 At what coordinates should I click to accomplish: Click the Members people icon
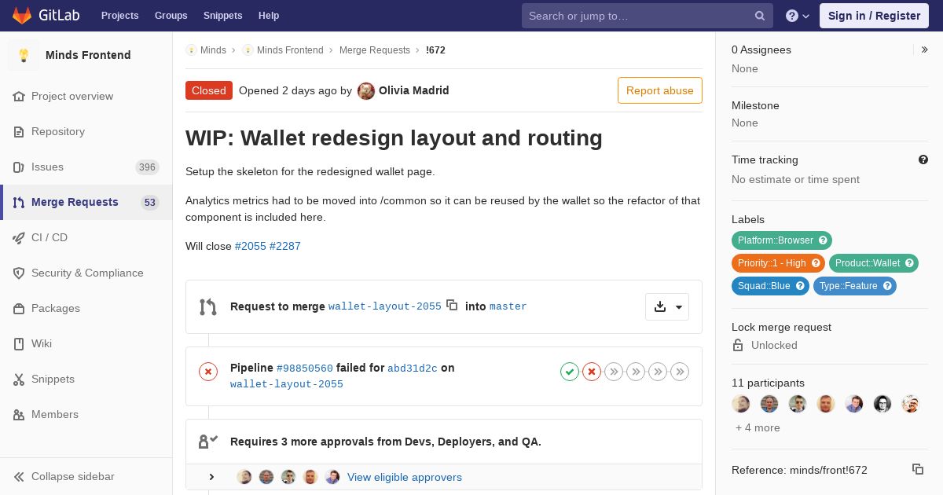point(19,414)
